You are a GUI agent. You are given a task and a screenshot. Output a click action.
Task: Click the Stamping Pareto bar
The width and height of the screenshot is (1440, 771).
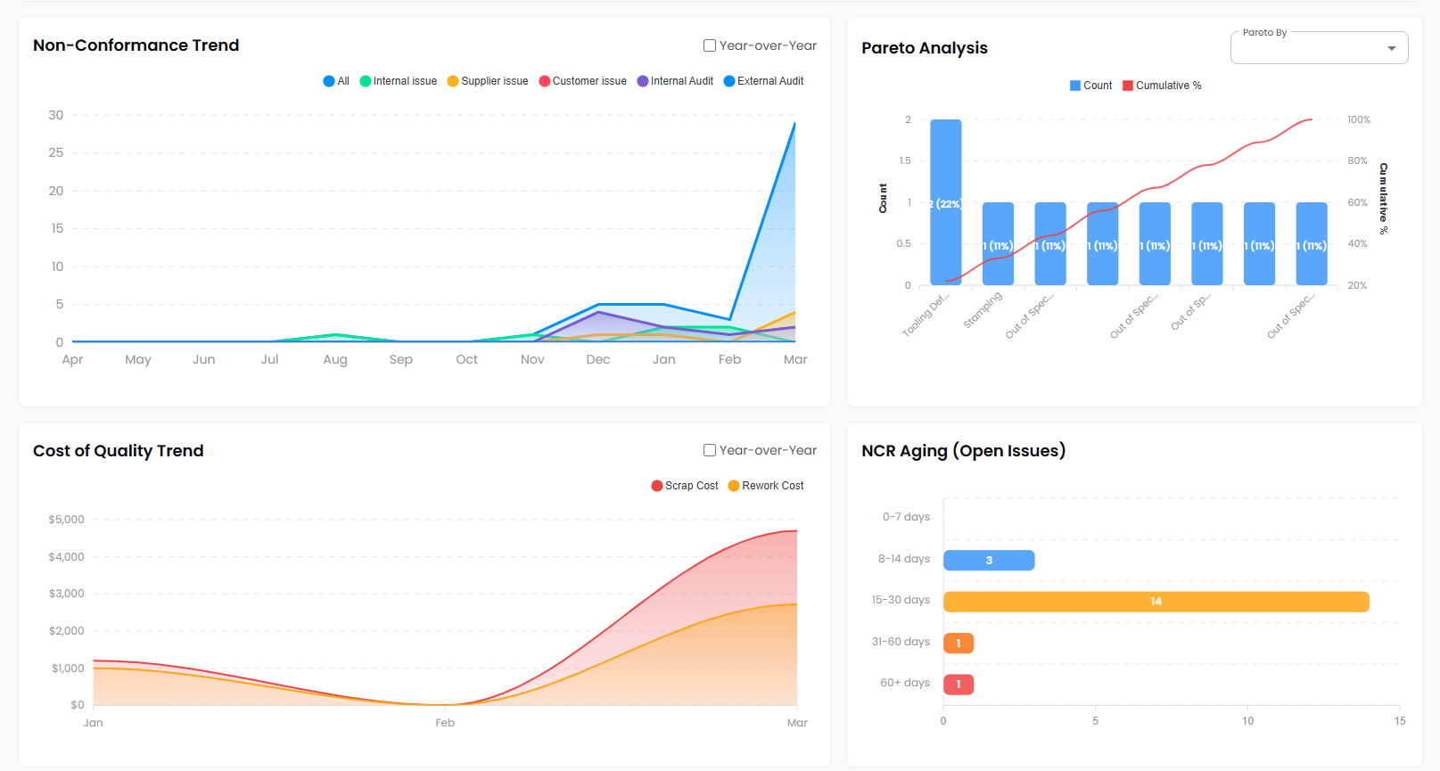998,243
